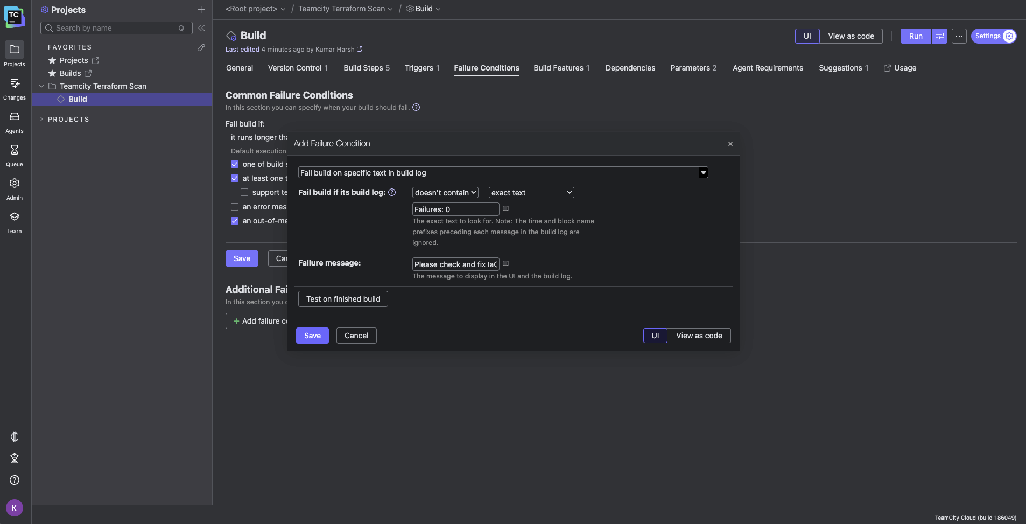Image resolution: width=1026 pixels, height=524 pixels.
Task: Click Test on finished build button
Action: [343, 299]
